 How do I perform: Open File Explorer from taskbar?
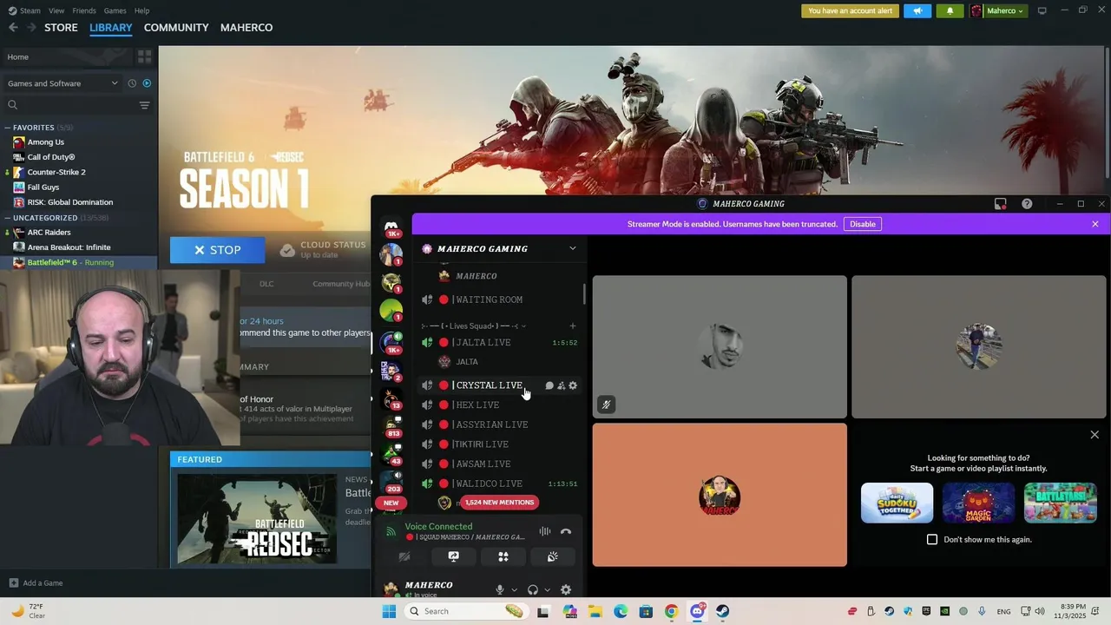tap(595, 611)
